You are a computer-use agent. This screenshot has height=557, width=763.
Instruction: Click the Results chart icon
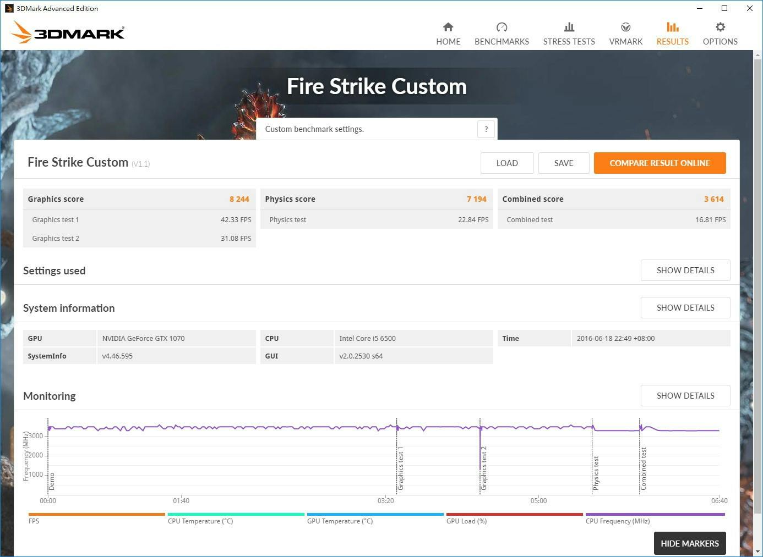point(672,27)
